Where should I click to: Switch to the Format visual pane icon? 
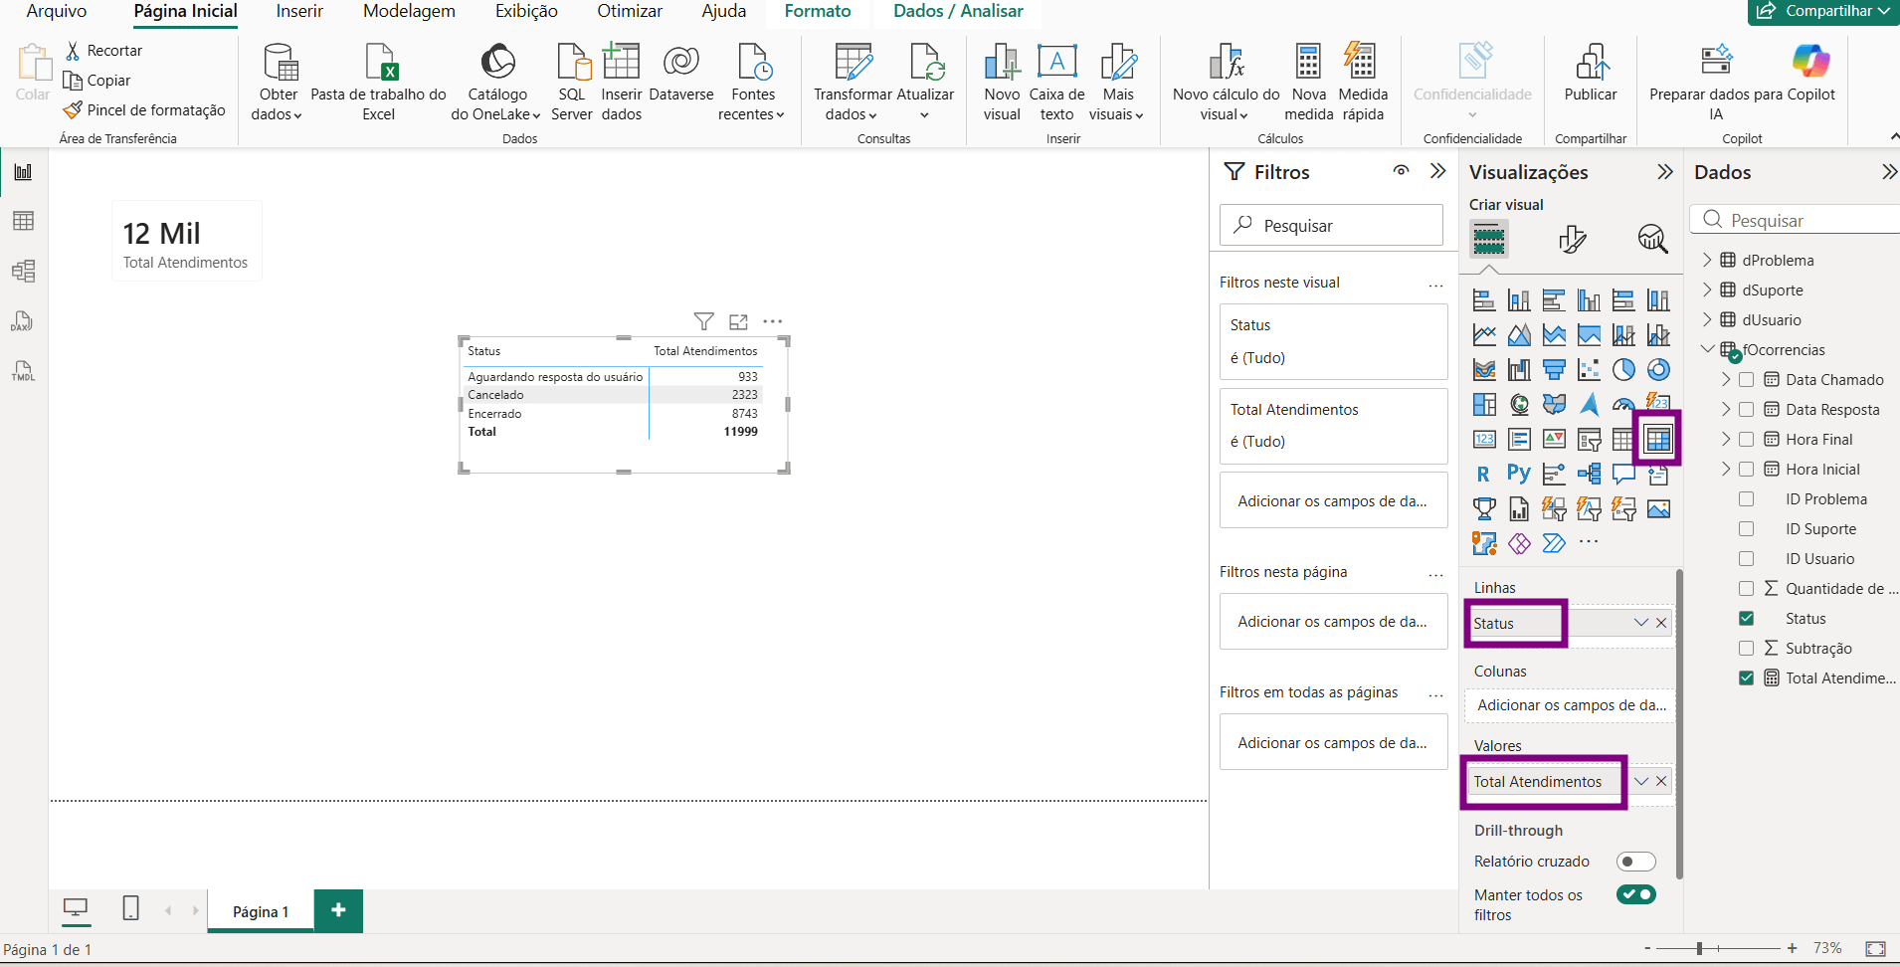click(1572, 239)
